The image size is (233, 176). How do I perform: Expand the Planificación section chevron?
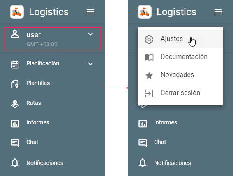[x=90, y=64]
